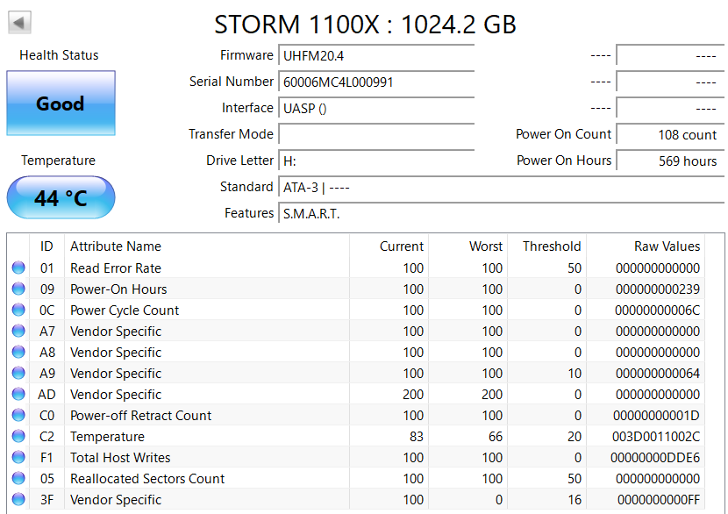The image size is (728, 514).
Task: Click the Temperature label above 44 °C
Action: [x=58, y=161]
